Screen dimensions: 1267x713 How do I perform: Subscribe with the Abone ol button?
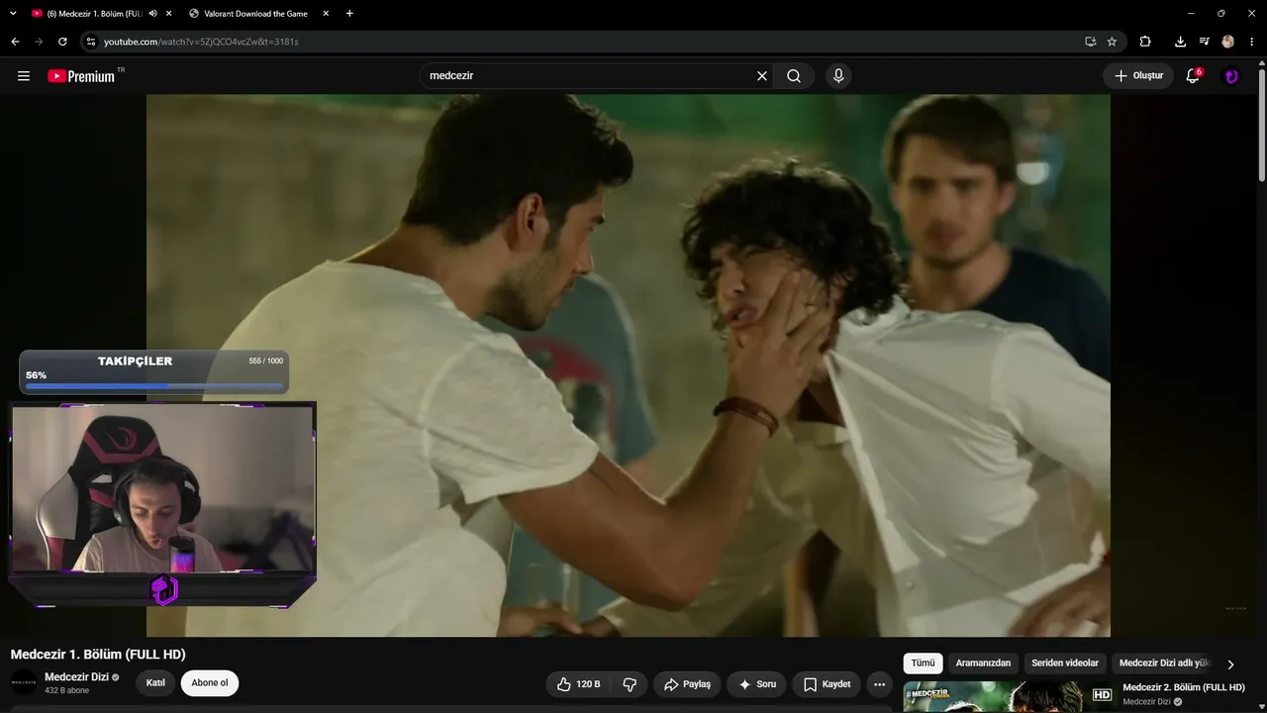(x=210, y=683)
